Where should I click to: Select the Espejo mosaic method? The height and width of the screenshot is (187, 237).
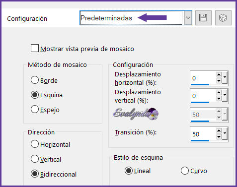[x=35, y=109]
